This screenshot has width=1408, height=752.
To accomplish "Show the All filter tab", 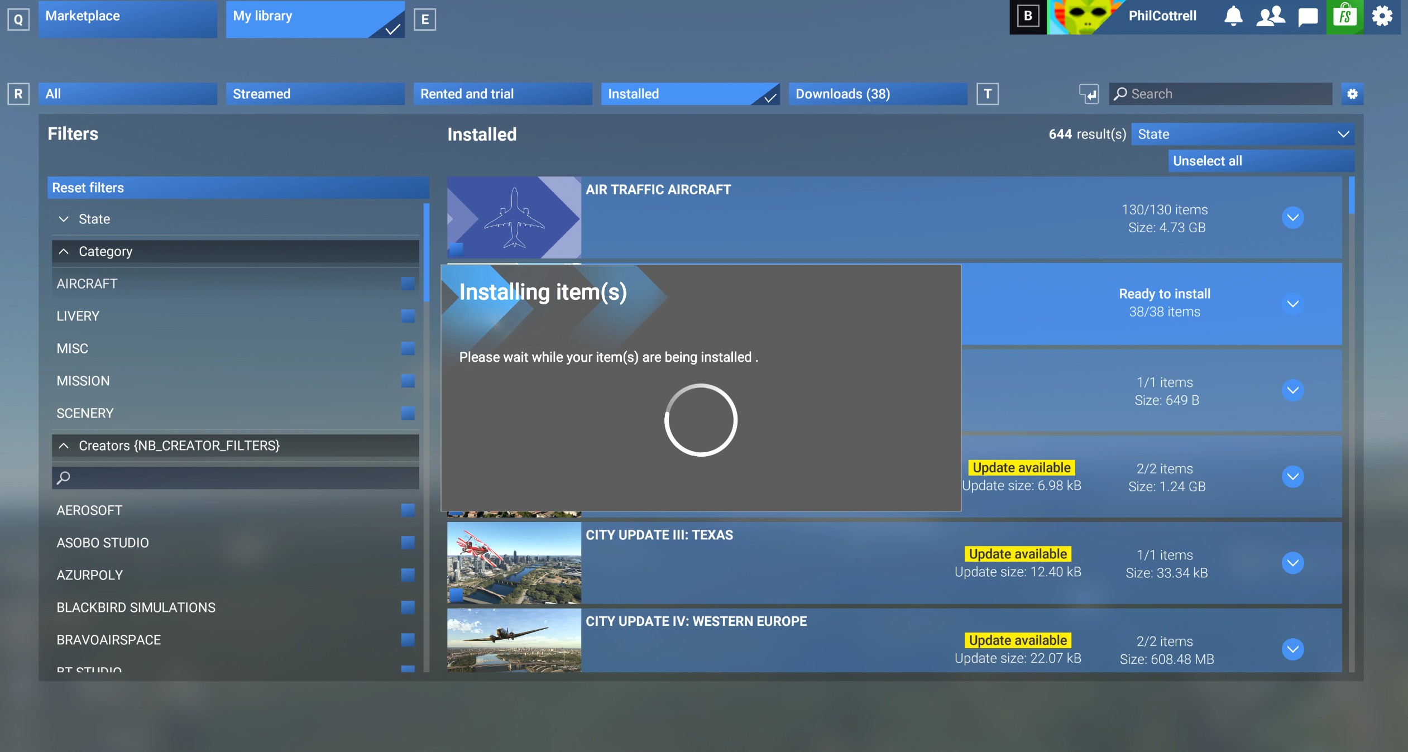I will point(128,94).
